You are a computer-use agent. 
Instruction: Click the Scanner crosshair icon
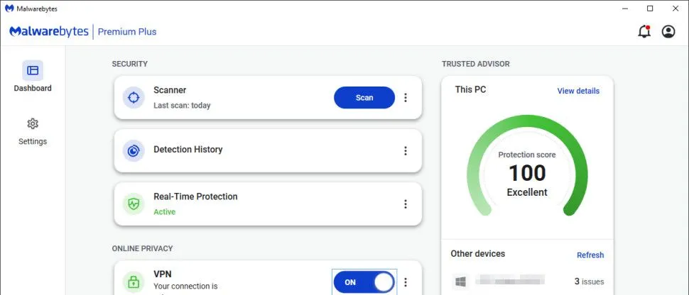(x=134, y=98)
